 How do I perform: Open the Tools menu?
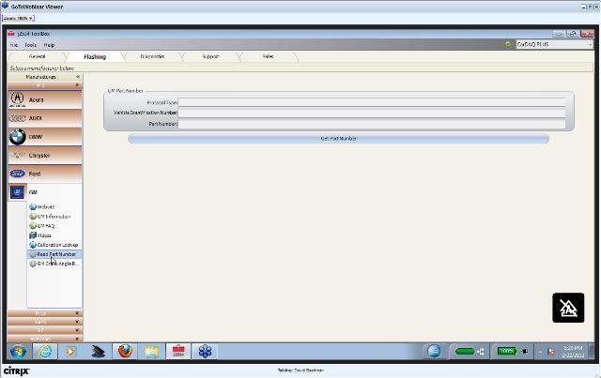[31, 45]
